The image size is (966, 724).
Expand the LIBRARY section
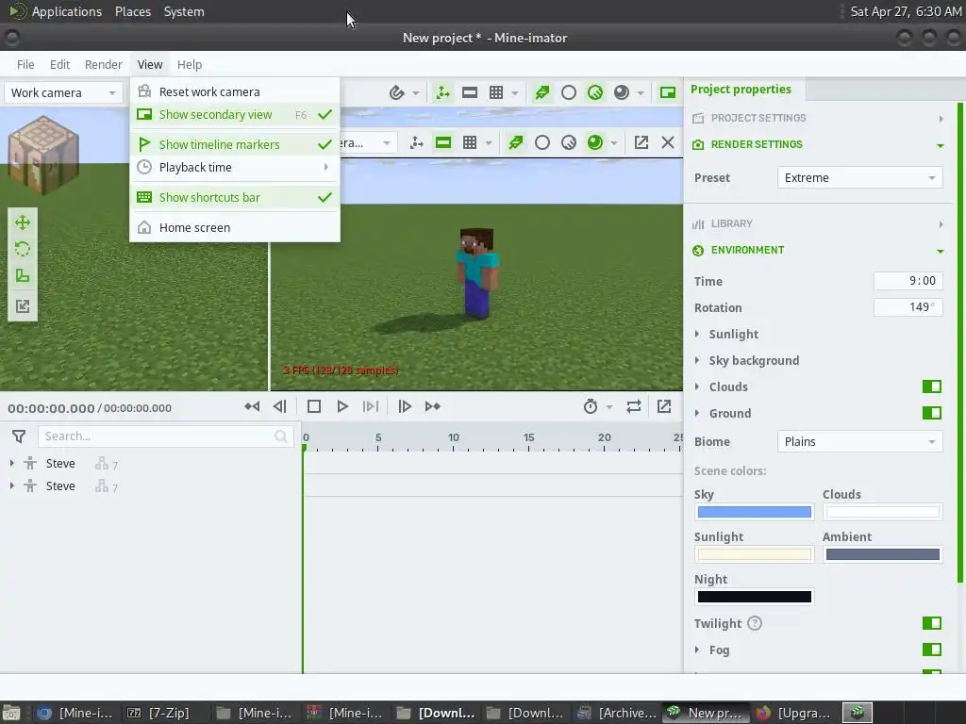coord(818,224)
